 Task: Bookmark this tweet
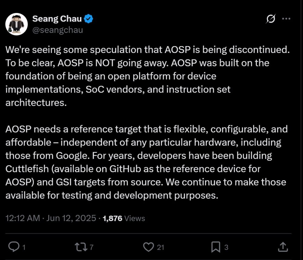point(216,247)
